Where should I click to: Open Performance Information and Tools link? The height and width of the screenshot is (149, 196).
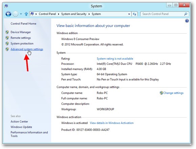coord(29,134)
